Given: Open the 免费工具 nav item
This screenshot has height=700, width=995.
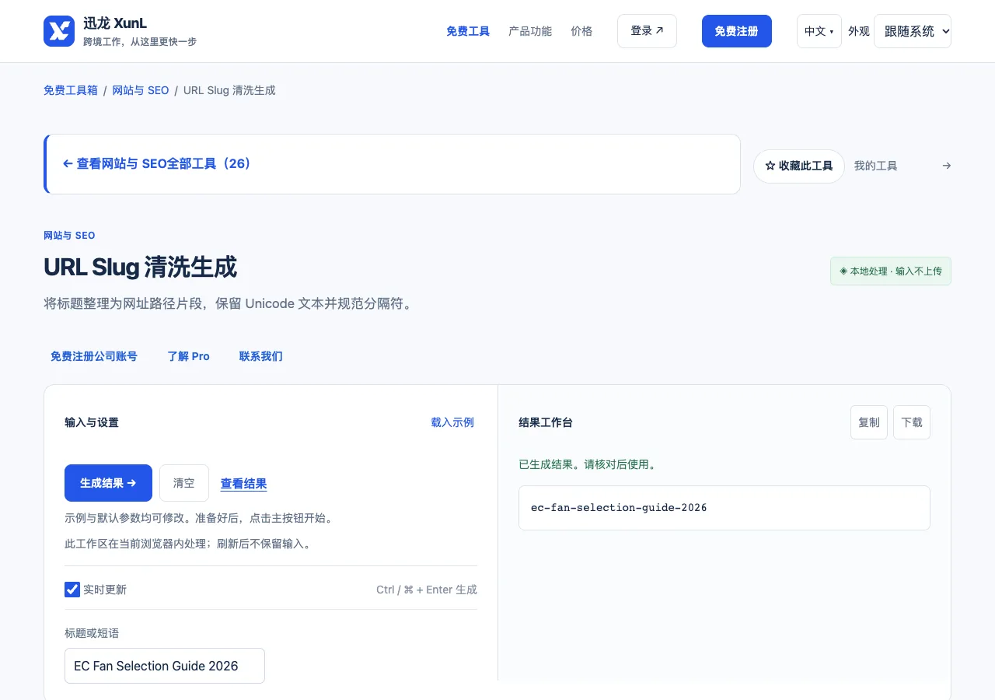Looking at the screenshot, I should point(468,31).
